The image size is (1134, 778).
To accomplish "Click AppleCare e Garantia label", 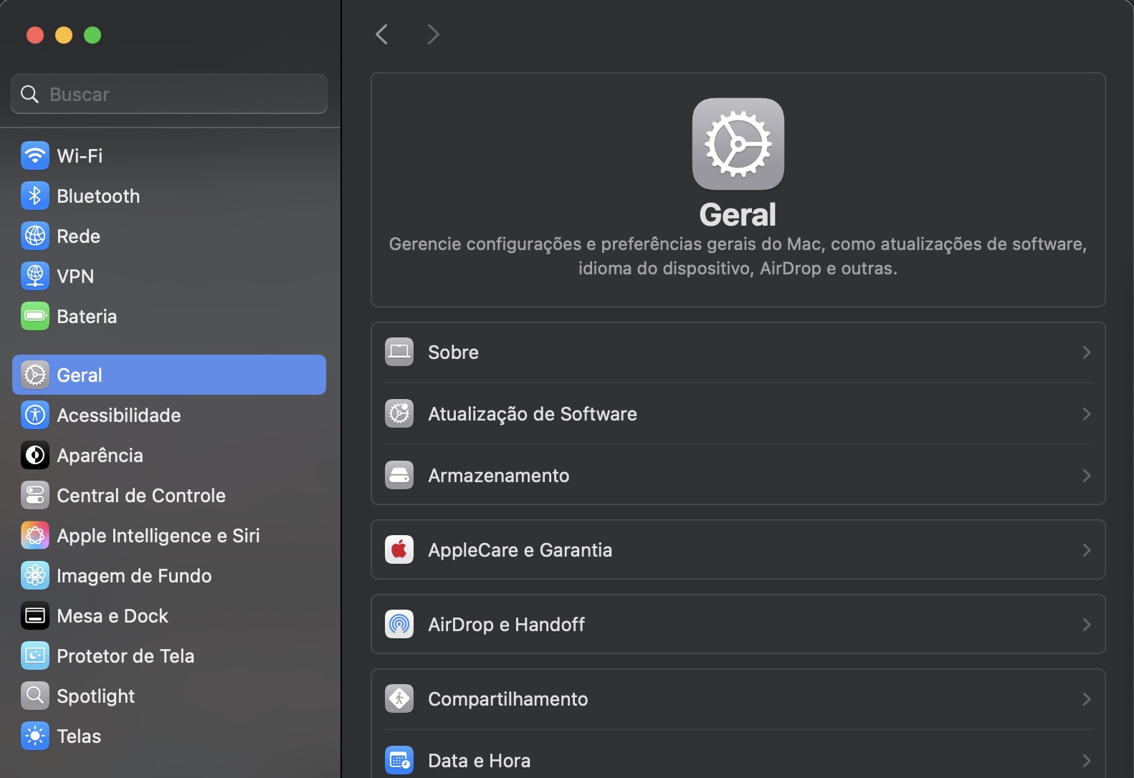I will [520, 550].
